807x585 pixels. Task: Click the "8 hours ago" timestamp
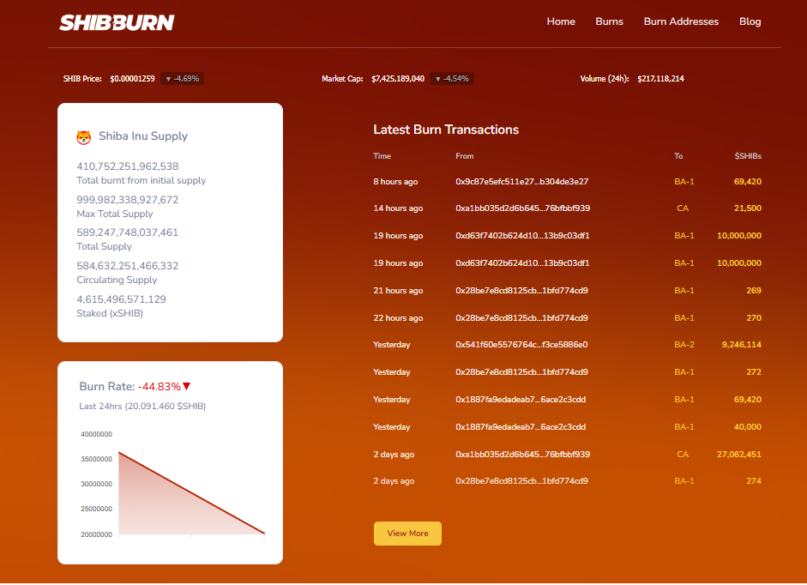pyautogui.click(x=395, y=182)
